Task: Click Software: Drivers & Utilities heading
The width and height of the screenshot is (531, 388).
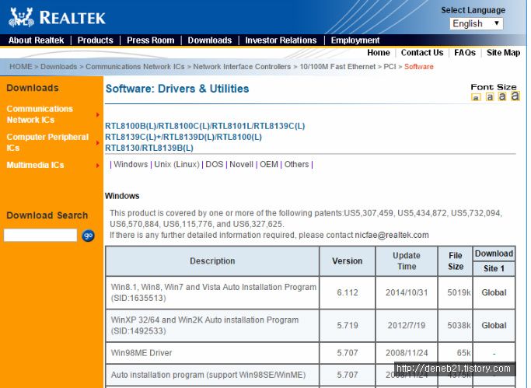Action: (x=177, y=89)
